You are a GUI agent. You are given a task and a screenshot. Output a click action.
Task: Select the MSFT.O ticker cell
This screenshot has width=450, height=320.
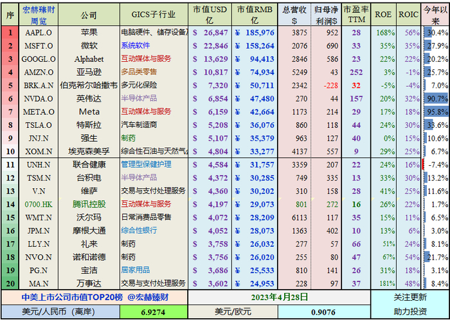39,46
